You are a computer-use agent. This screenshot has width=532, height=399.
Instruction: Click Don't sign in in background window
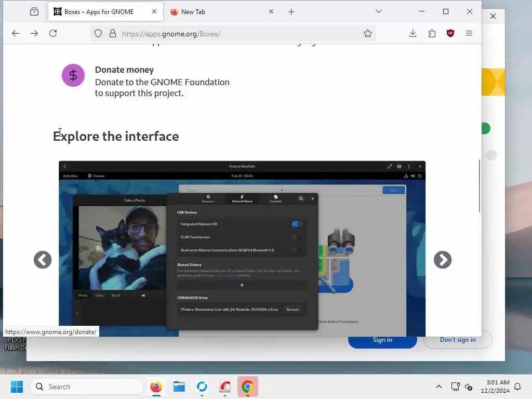coord(458,340)
